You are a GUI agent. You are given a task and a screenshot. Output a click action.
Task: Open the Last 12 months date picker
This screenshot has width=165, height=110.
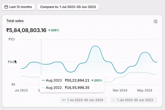tap(19, 7)
